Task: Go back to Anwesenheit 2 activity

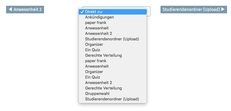Action: tap(25, 10)
